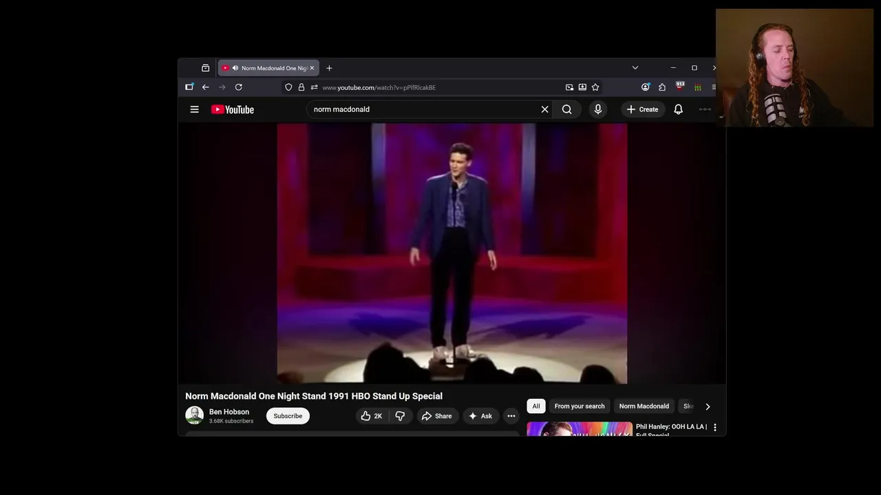
Task: Subscribe to Ben Hobson's channel
Action: [288, 416]
